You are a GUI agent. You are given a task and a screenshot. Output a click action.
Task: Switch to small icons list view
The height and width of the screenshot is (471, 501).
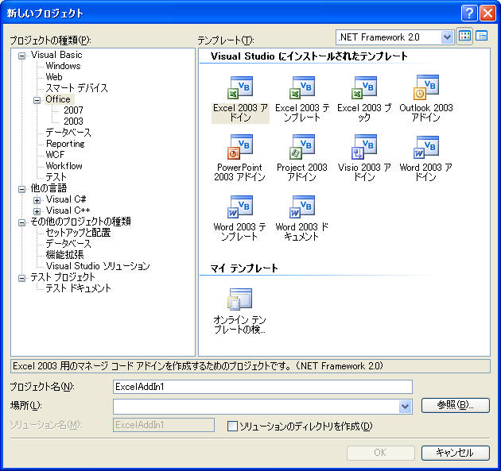(481, 37)
